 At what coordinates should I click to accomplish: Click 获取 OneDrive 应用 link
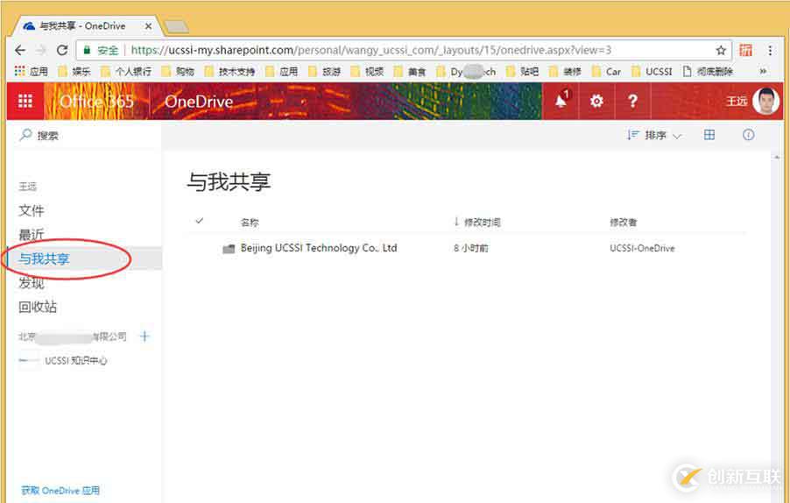tap(60, 491)
